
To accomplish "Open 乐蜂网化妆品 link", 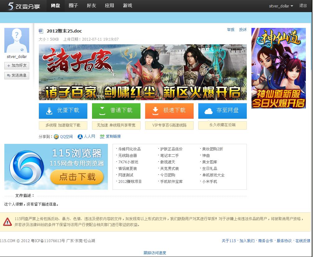I will pyautogui.click(x=129, y=149).
